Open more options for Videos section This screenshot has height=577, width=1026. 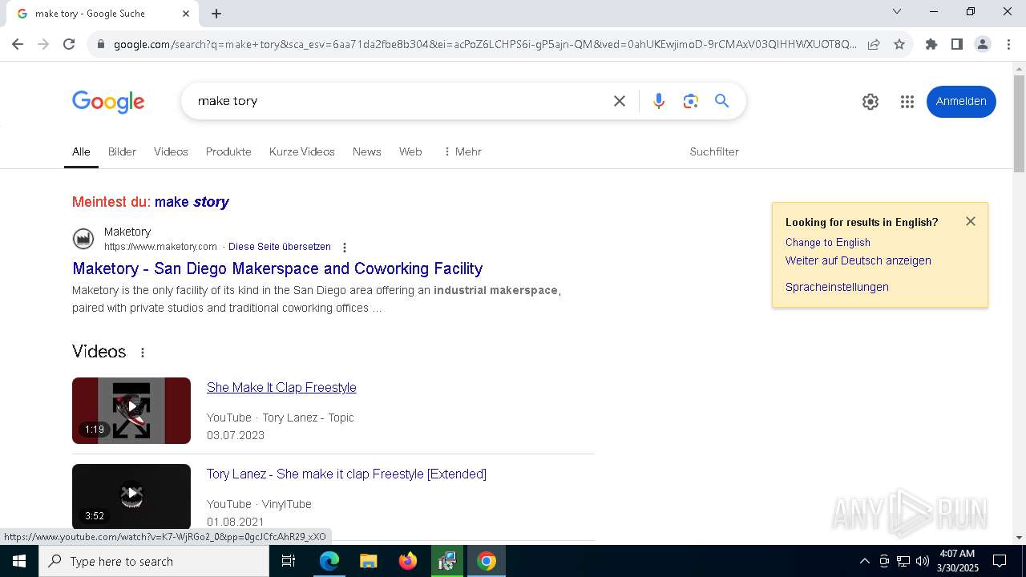point(143,353)
